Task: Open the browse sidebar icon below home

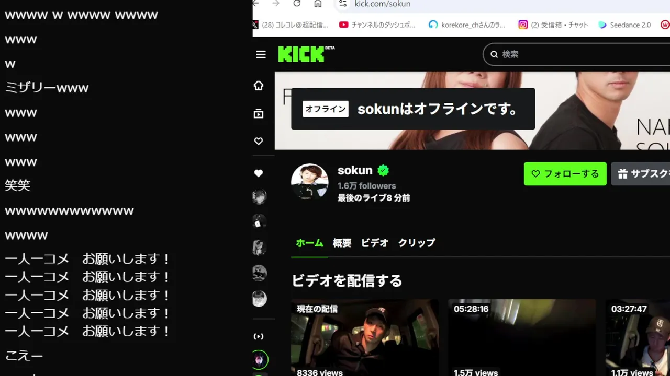Action: [x=259, y=113]
